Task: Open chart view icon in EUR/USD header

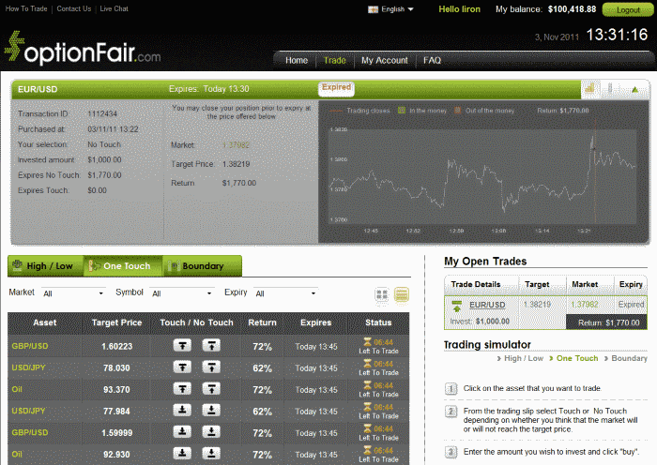Action: [590, 88]
